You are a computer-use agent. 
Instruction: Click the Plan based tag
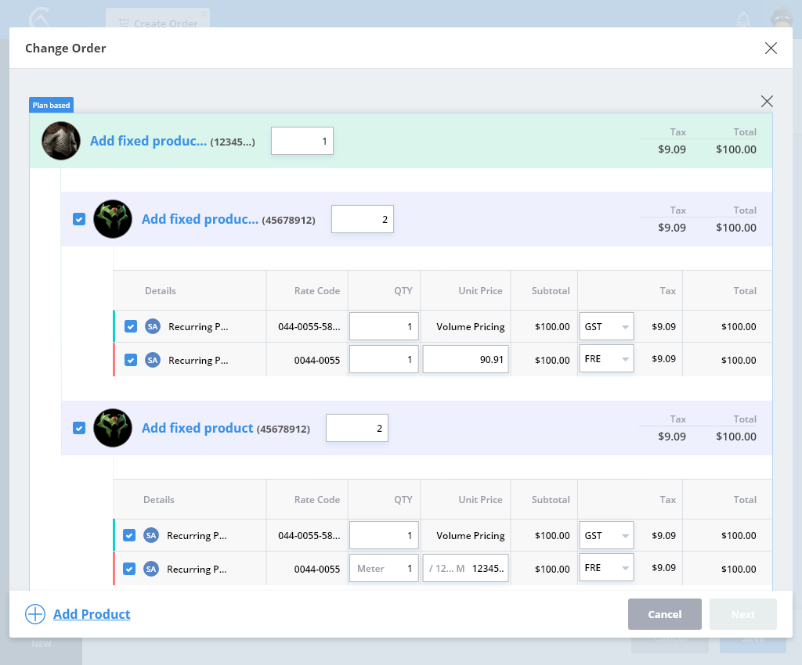point(51,105)
